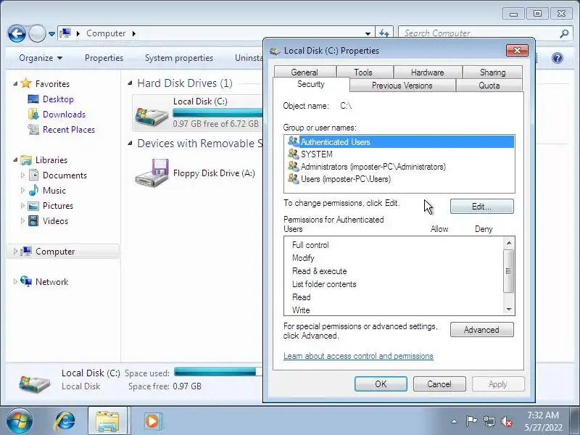
Task: Click the Music library icon
Action: tap(33, 190)
